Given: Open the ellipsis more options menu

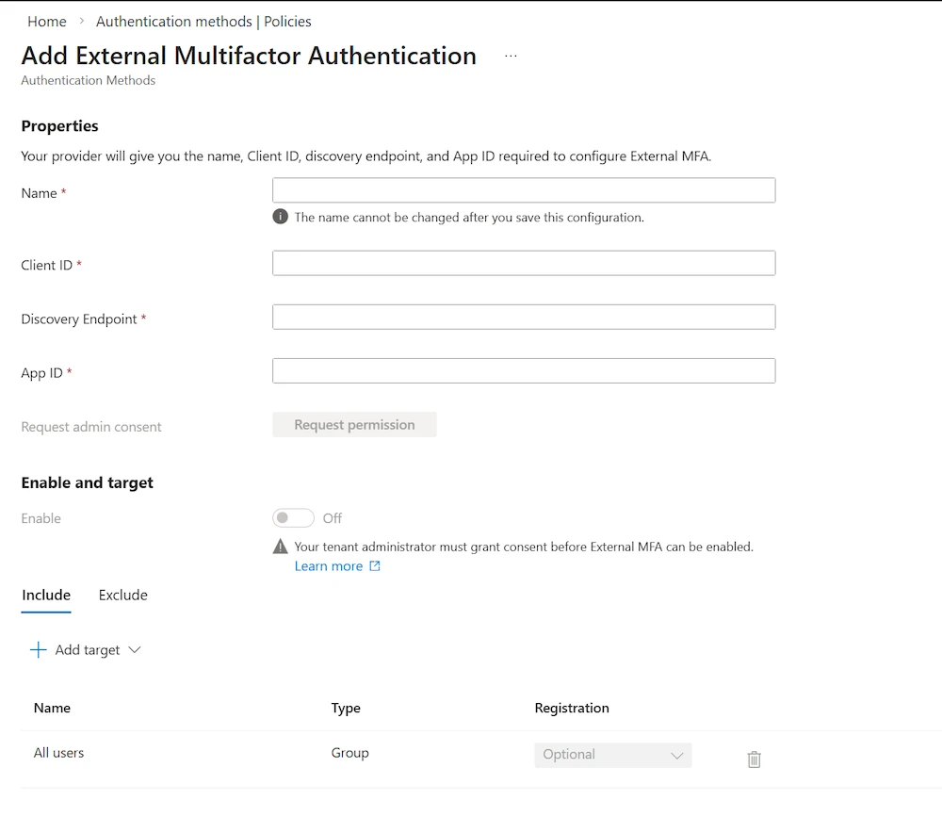Looking at the screenshot, I should (511, 57).
